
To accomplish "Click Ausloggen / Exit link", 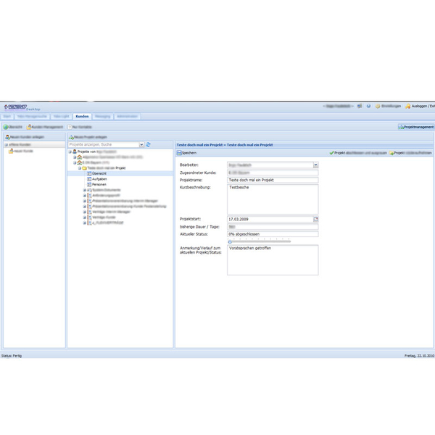I will (x=420, y=106).
